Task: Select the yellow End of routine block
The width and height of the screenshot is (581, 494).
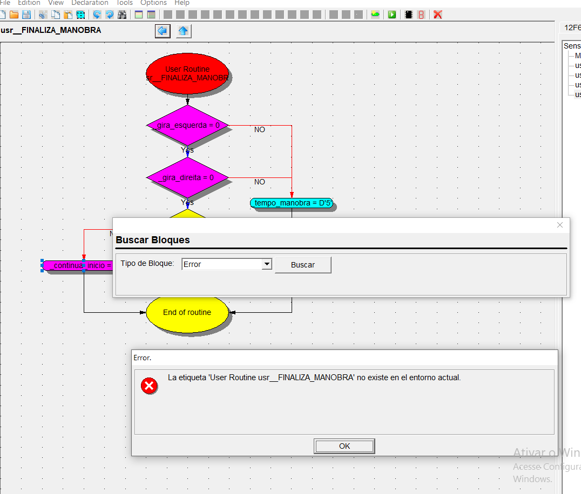Action: (187, 312)
